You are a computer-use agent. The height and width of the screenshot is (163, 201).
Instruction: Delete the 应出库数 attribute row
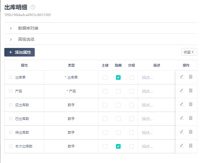(x=191, y=104)
